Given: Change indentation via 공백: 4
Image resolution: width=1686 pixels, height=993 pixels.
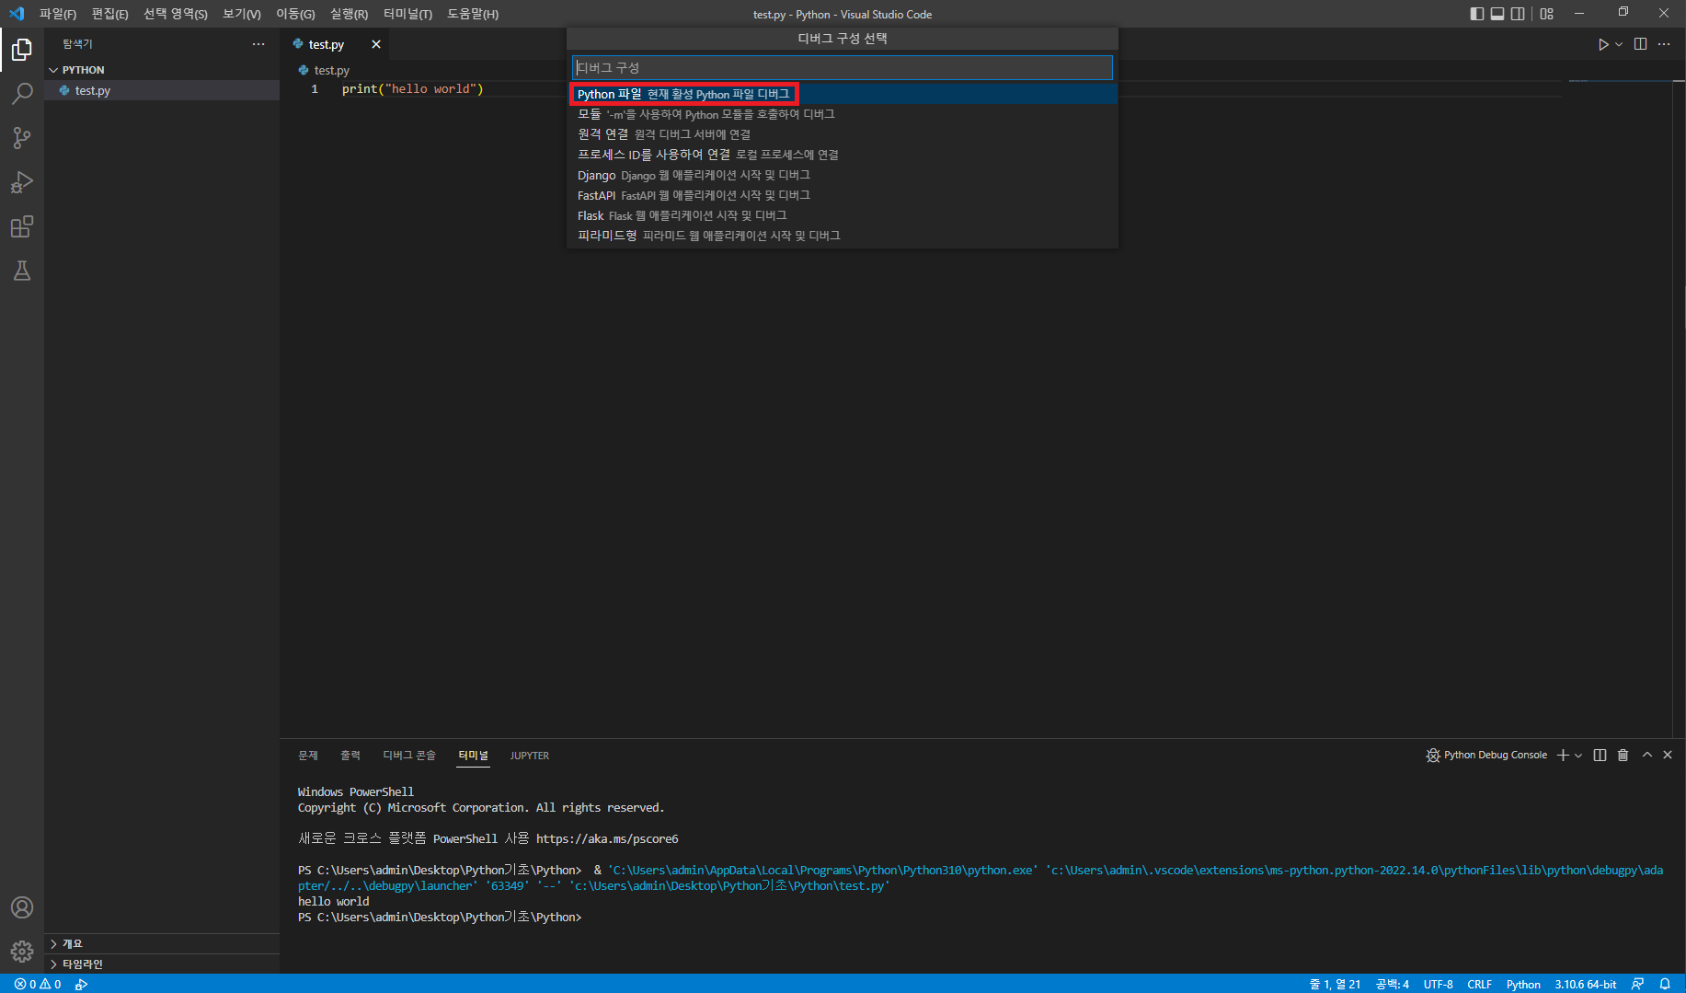Looking at the screenshot, I should [x=1393, y=984].
